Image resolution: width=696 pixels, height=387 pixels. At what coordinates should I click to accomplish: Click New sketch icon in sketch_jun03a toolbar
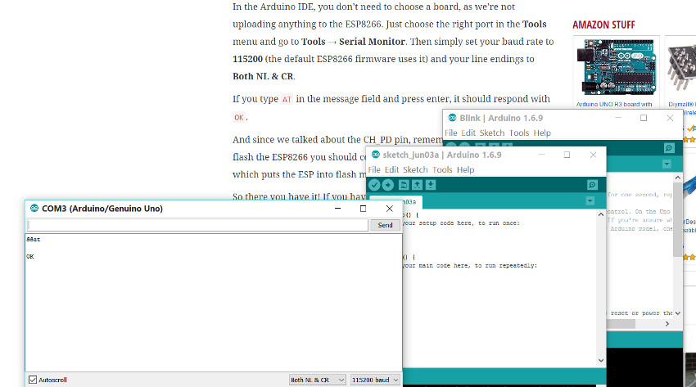(x=404, y=185)
